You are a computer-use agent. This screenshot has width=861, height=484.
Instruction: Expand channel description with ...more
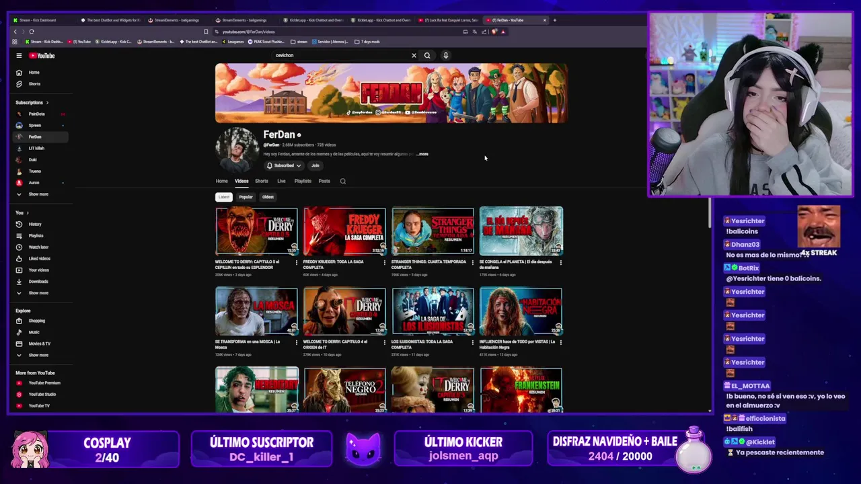[422, 154]
